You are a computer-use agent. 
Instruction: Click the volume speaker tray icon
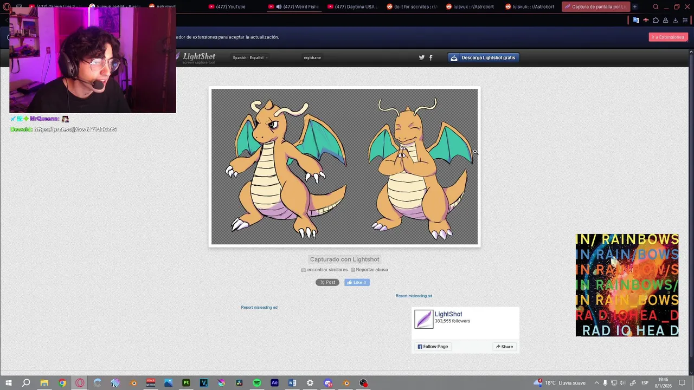point(622,383)
